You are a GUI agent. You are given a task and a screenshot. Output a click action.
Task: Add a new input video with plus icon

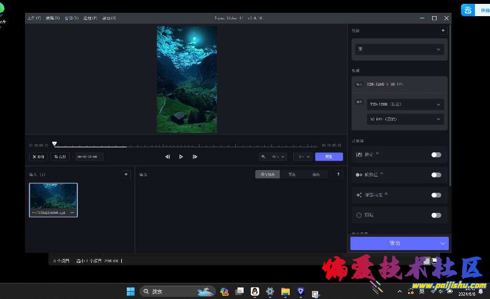[126, 175]
